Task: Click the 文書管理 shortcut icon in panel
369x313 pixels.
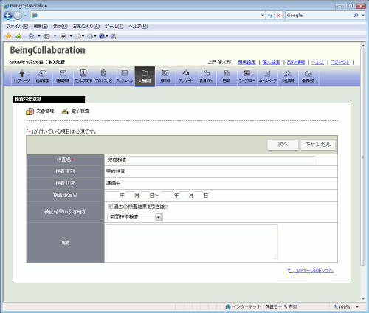Action: [x=30, y=111]
